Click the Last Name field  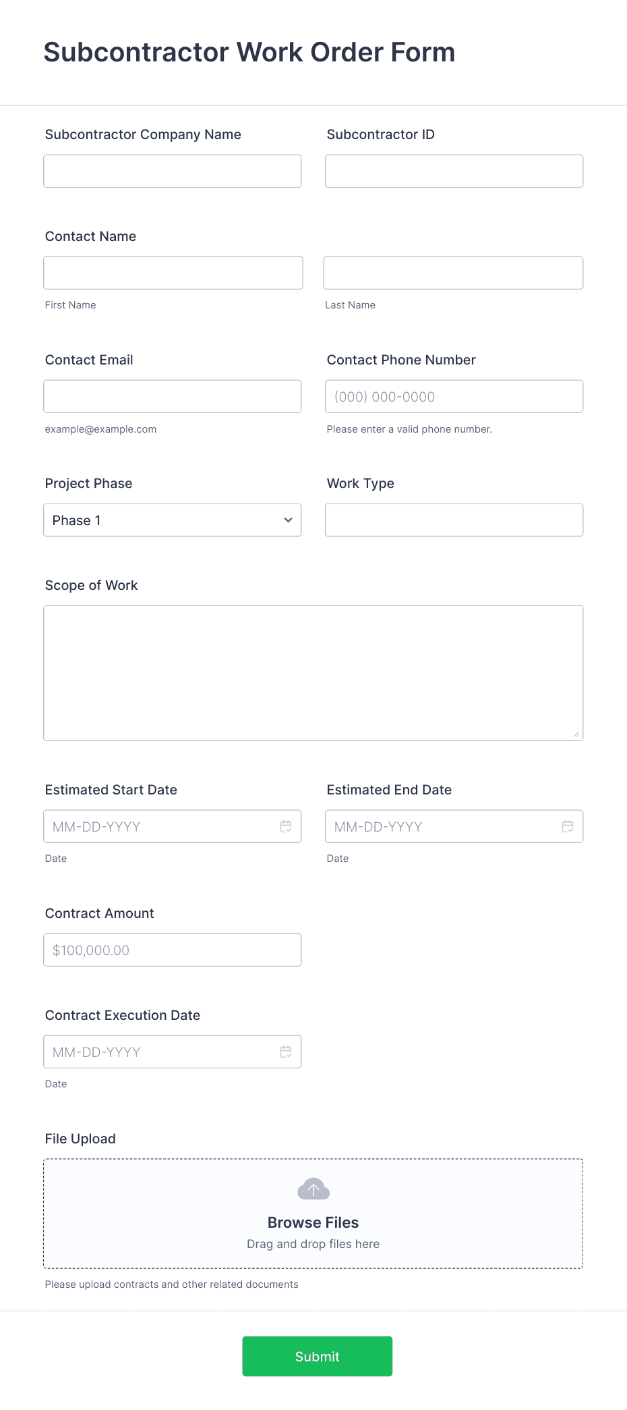(x=453, y=273)
